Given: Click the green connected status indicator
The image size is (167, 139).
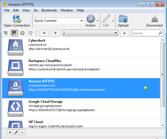Looking at the screenshot, I should point(145,88).
